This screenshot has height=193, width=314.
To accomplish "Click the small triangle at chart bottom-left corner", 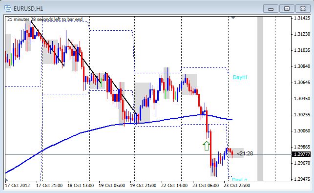I will [6, 179].
